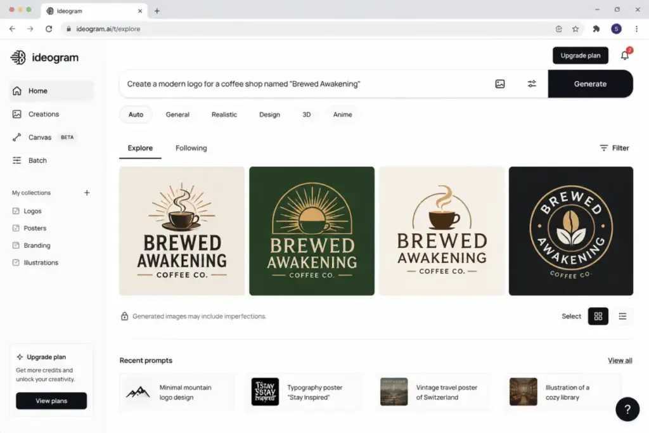Click the Illustrations collection icon
Screen dimensions: 649x433
(x=16, y=262)
